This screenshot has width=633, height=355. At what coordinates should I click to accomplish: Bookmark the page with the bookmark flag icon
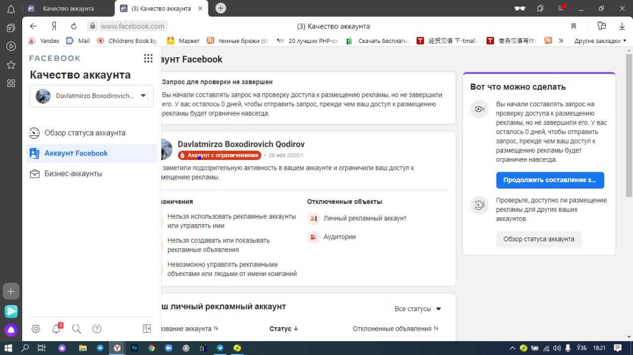point(574,26)
